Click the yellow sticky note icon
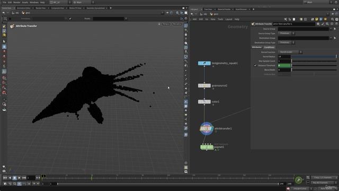Image resolution: width=339 pixels, height=191 pixels. pyautogui.click(x=317, y=19)
